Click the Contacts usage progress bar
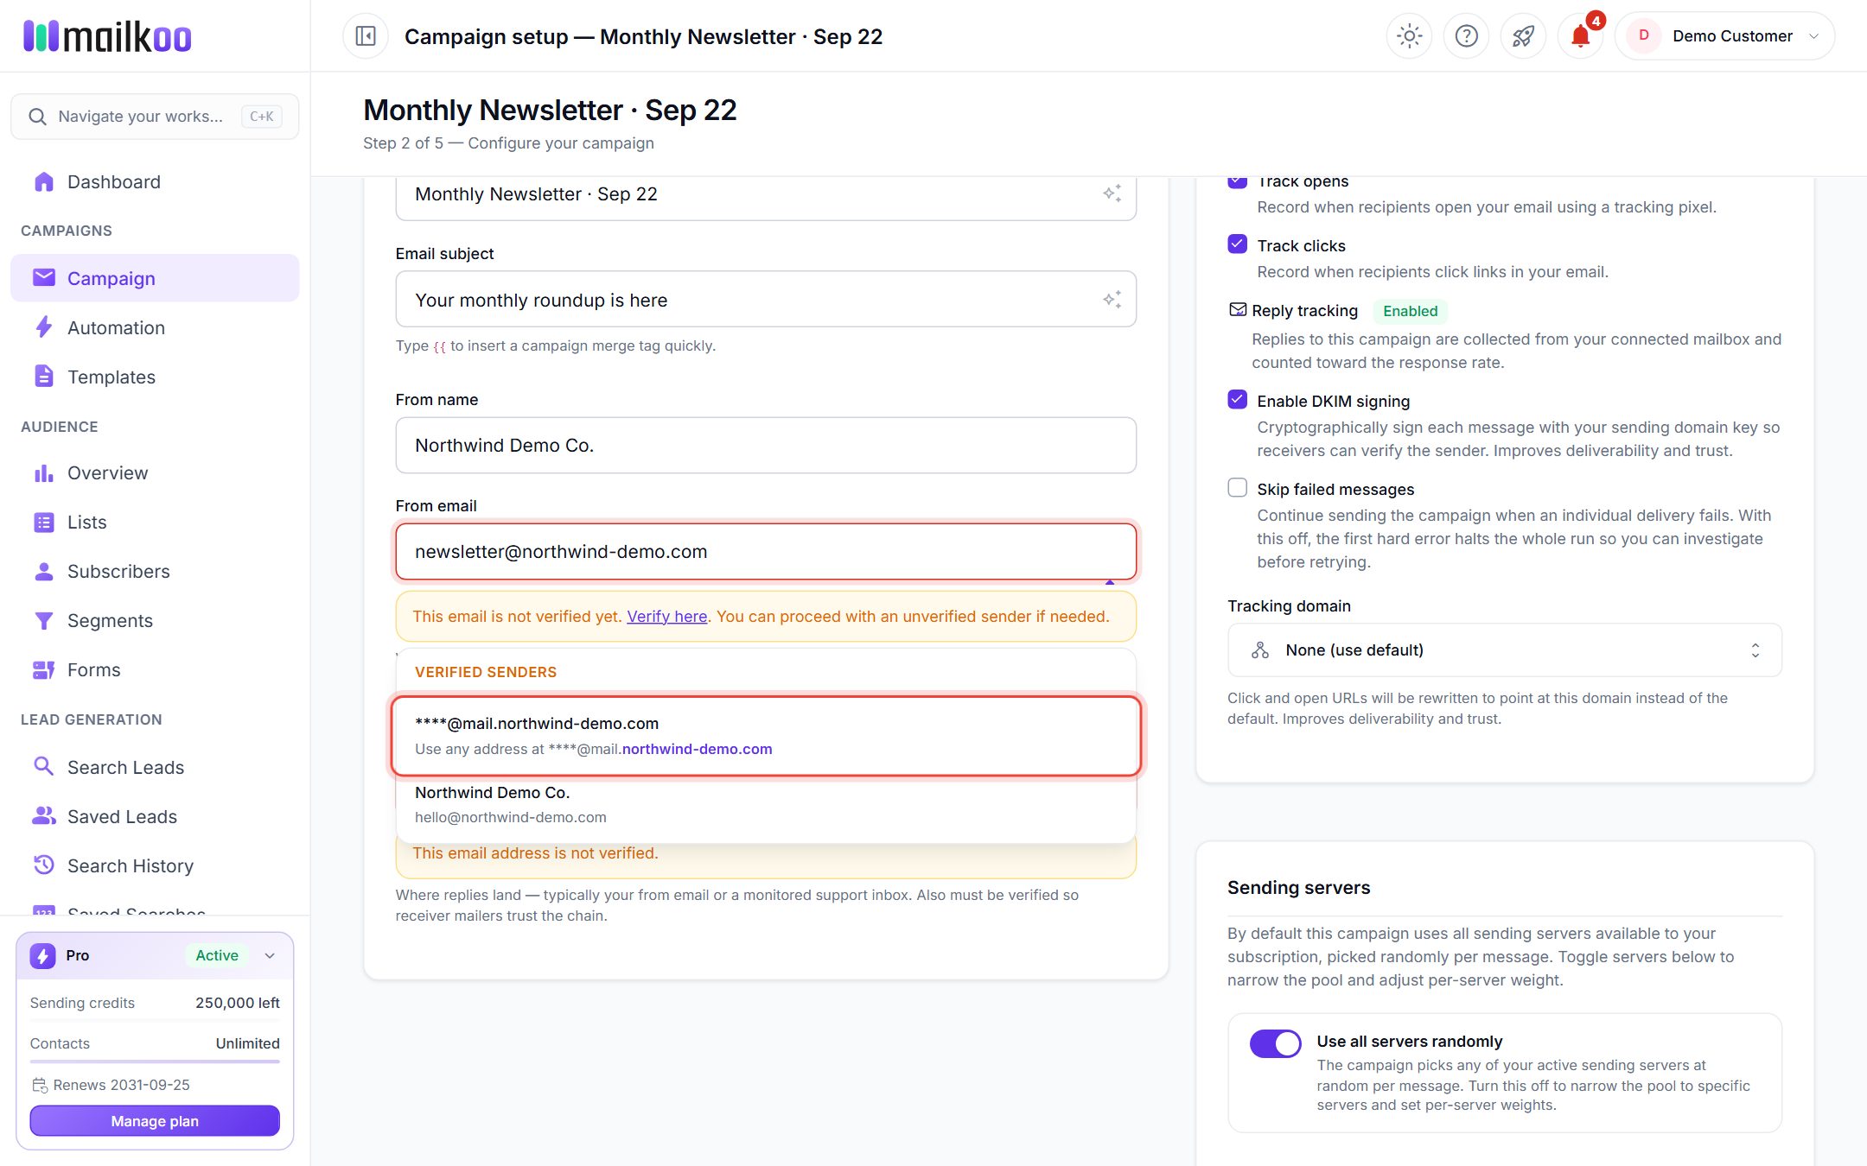 [x=155, y=1061]
